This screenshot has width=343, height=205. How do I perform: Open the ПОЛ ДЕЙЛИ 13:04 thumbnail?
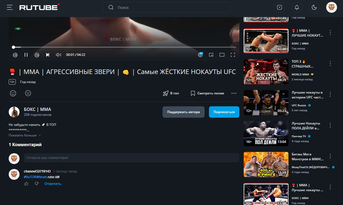click(x=266, y=134)
